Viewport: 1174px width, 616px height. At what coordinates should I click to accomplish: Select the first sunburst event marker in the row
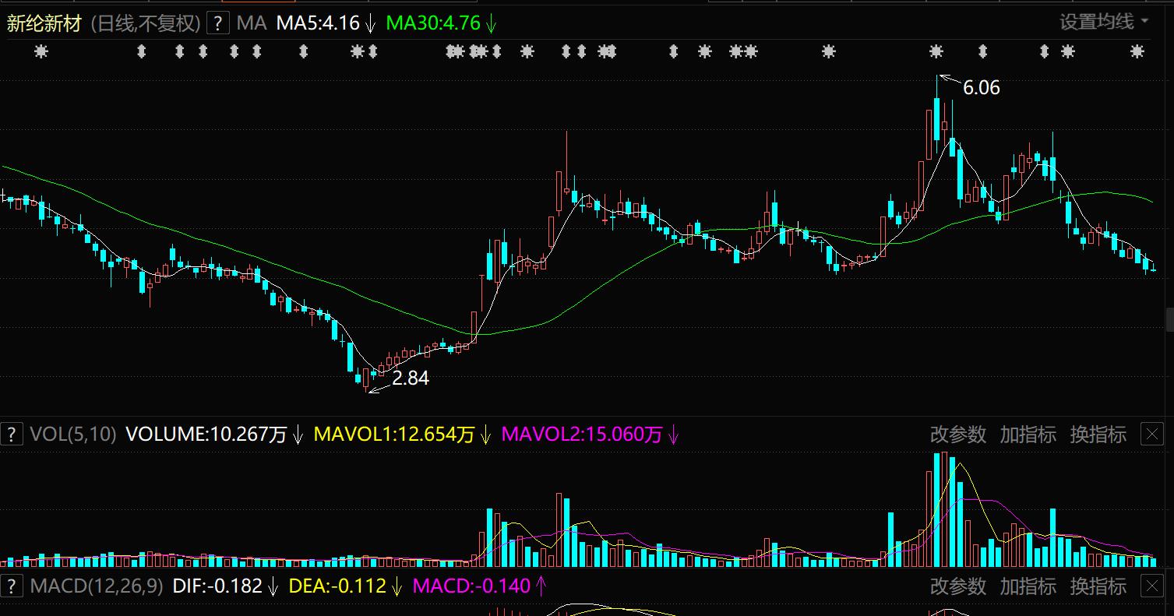[x=41, y=51]
